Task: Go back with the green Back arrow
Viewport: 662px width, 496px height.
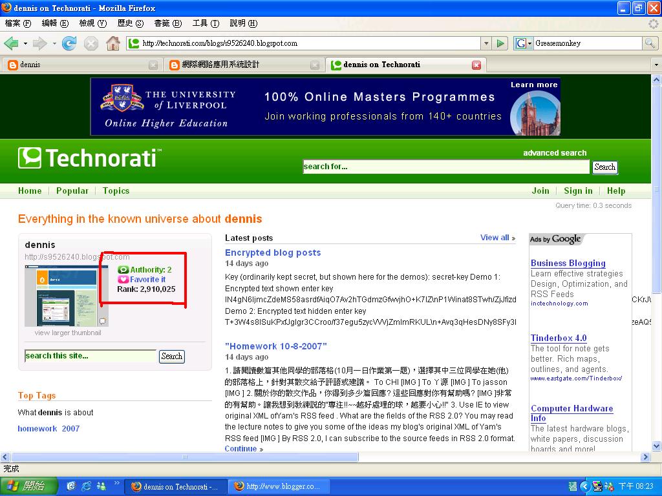Action: (x=12, y=43)
